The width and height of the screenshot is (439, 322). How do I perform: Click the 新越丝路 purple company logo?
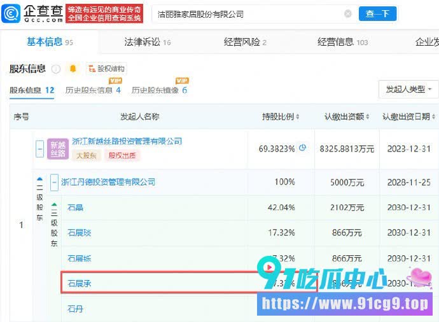(58, 149)
